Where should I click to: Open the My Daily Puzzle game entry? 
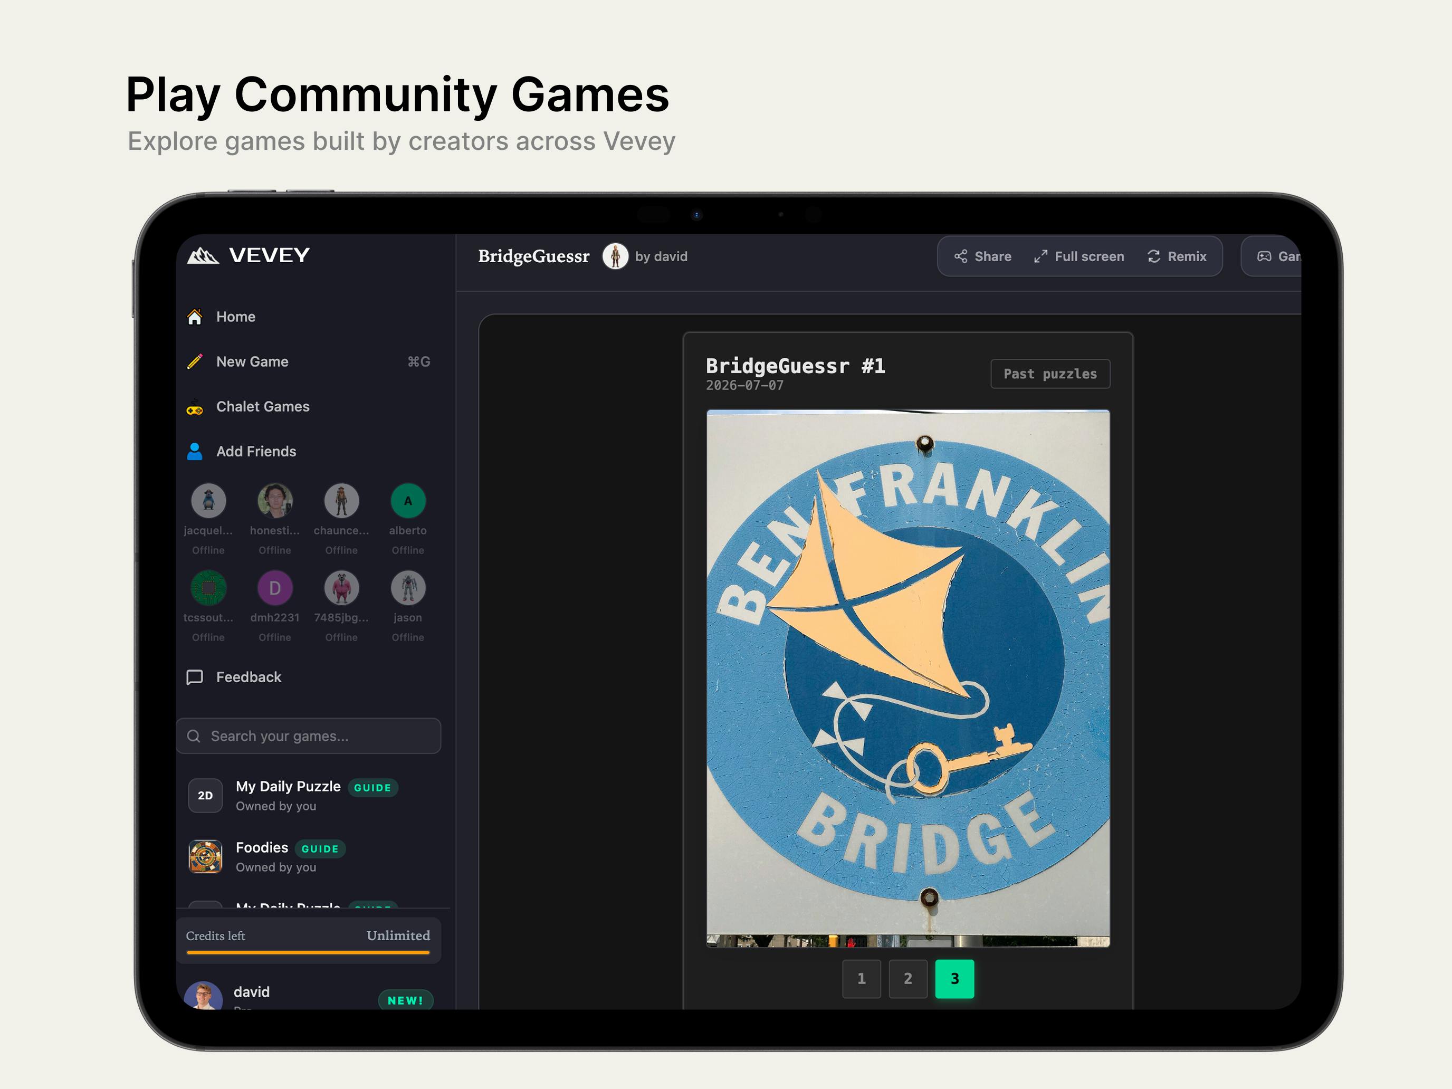tap(309, 796)
